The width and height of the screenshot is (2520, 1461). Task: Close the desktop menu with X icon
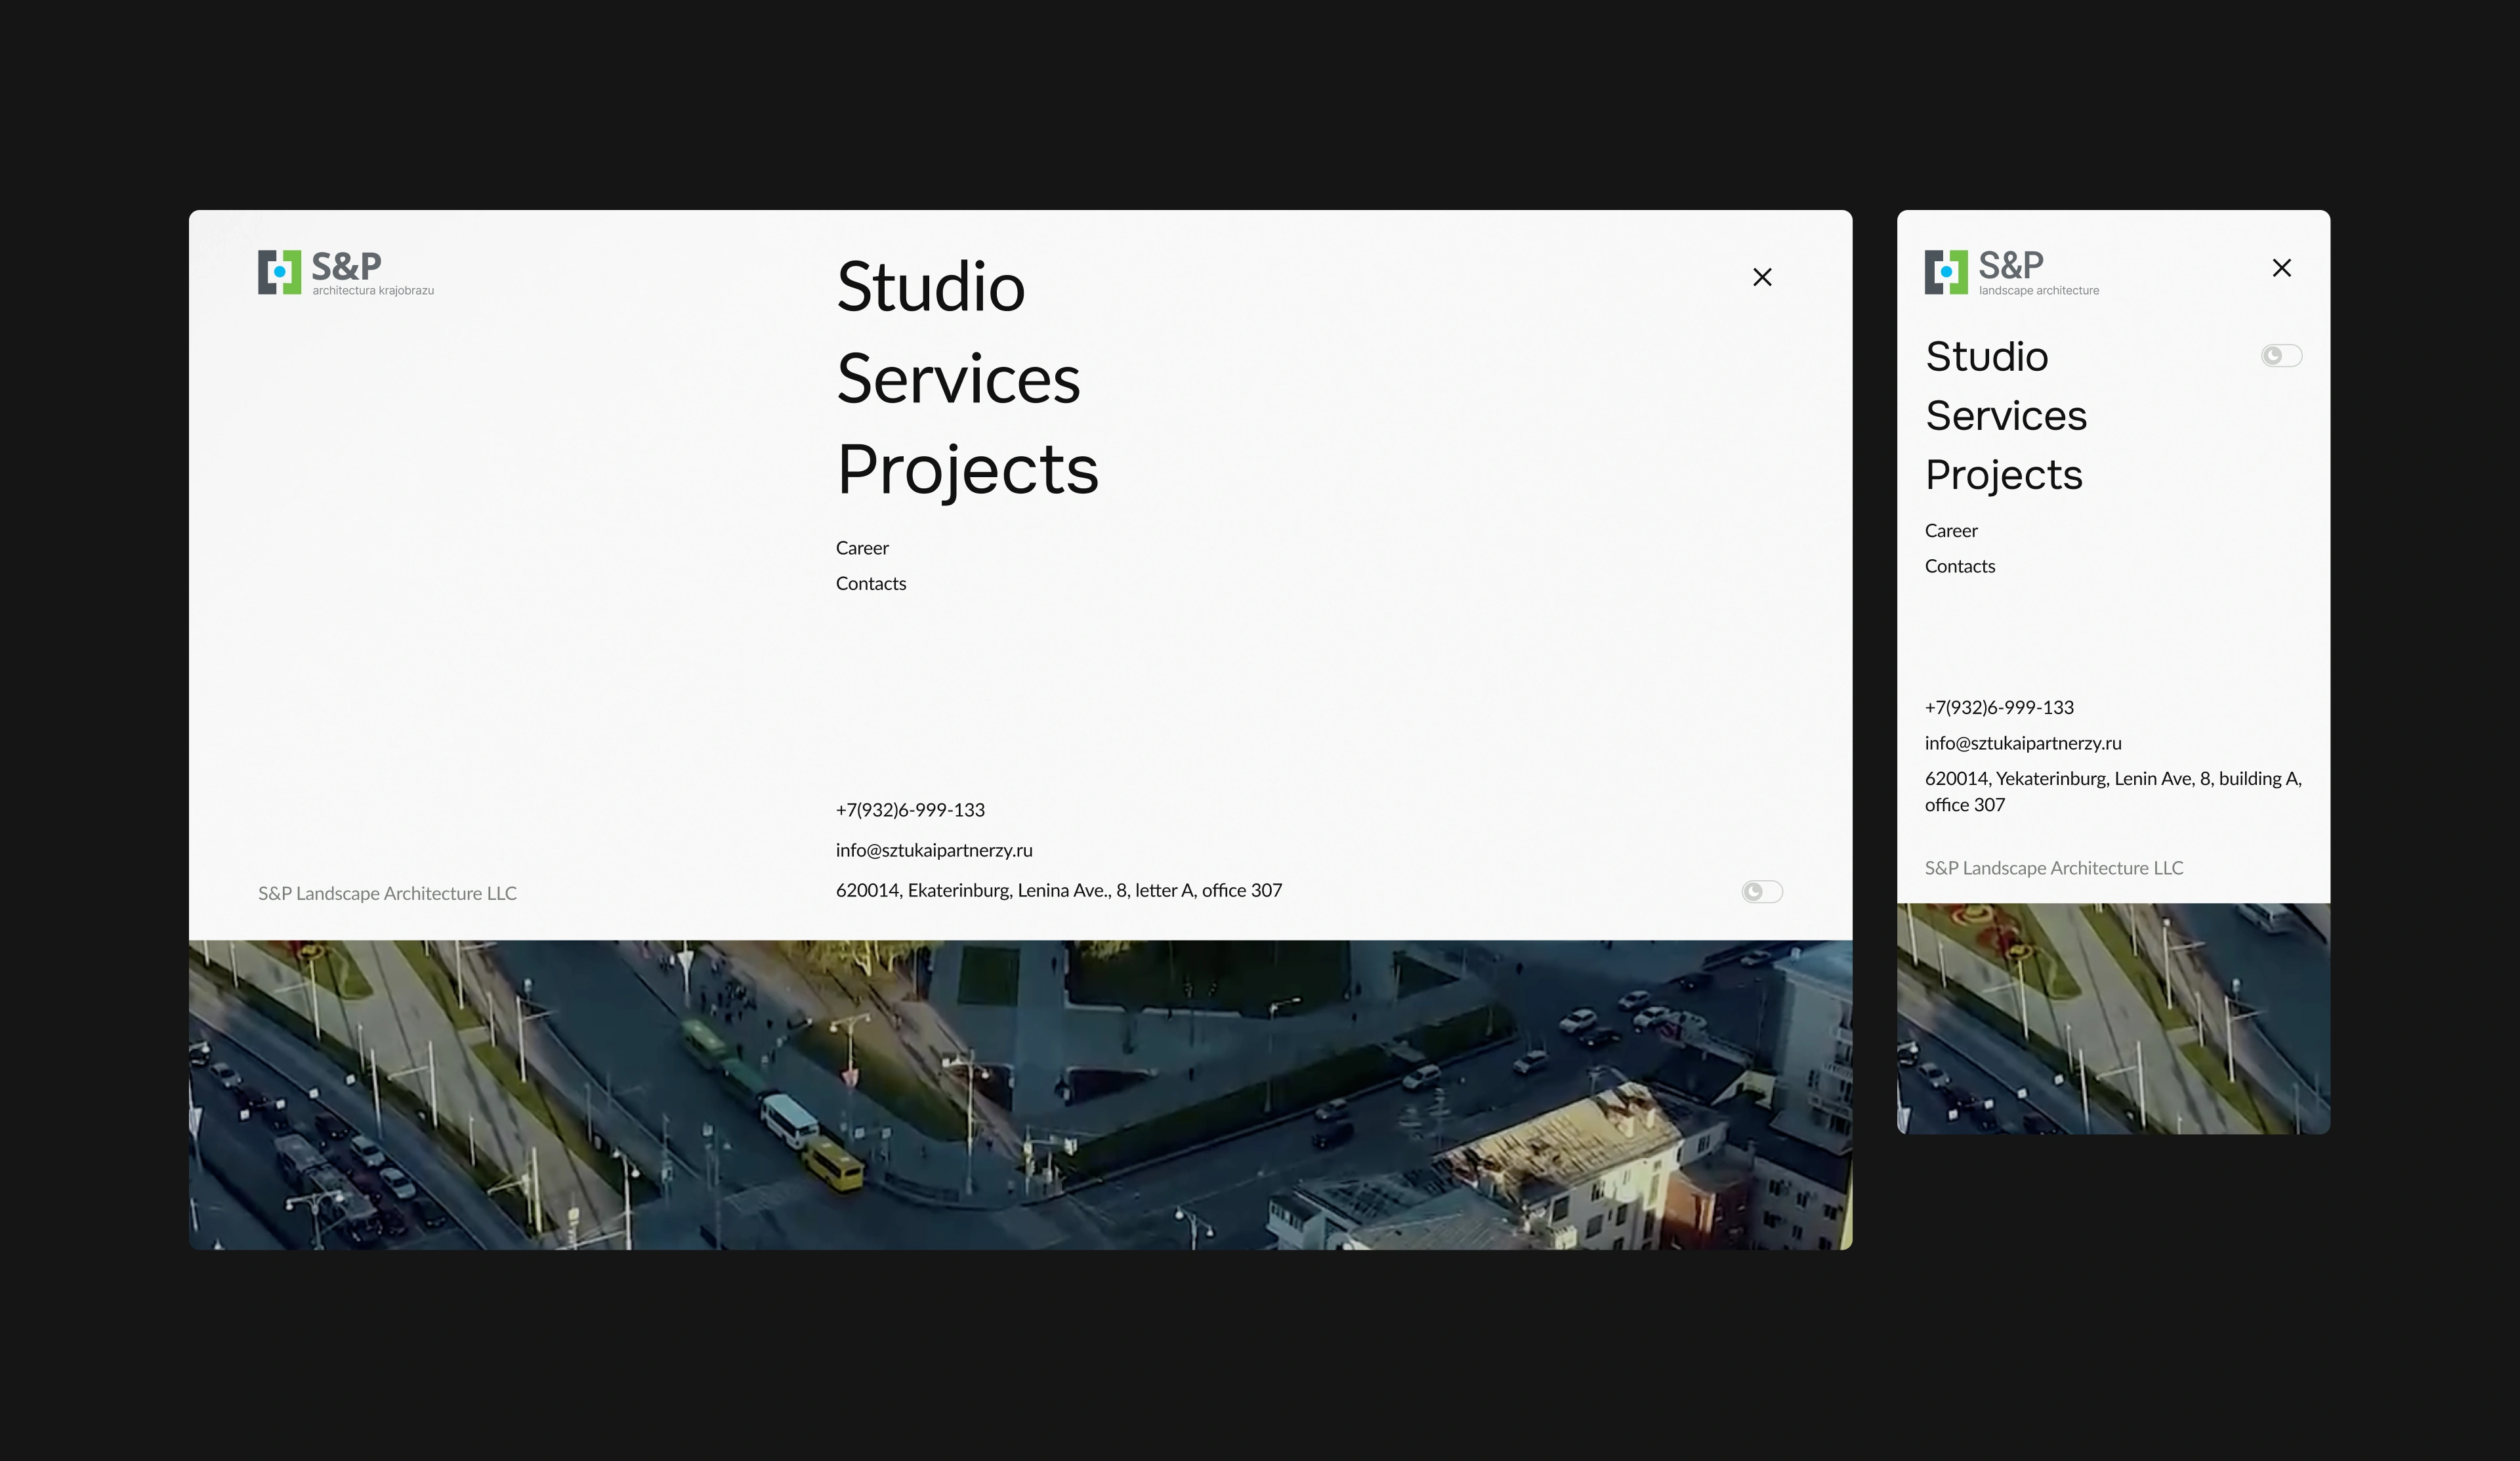[x=1762, y=277]
